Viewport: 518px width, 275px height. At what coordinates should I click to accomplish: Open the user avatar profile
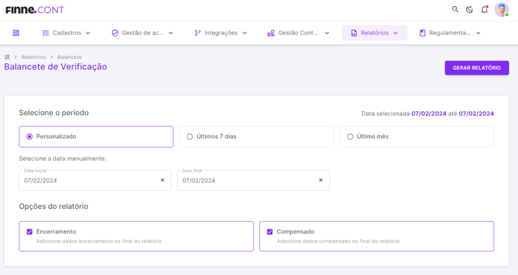(x=501, y=10)
